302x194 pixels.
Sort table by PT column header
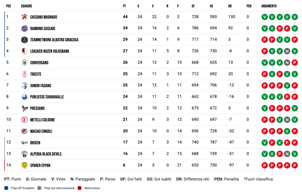pyautogui.click(x=124, y=6)
